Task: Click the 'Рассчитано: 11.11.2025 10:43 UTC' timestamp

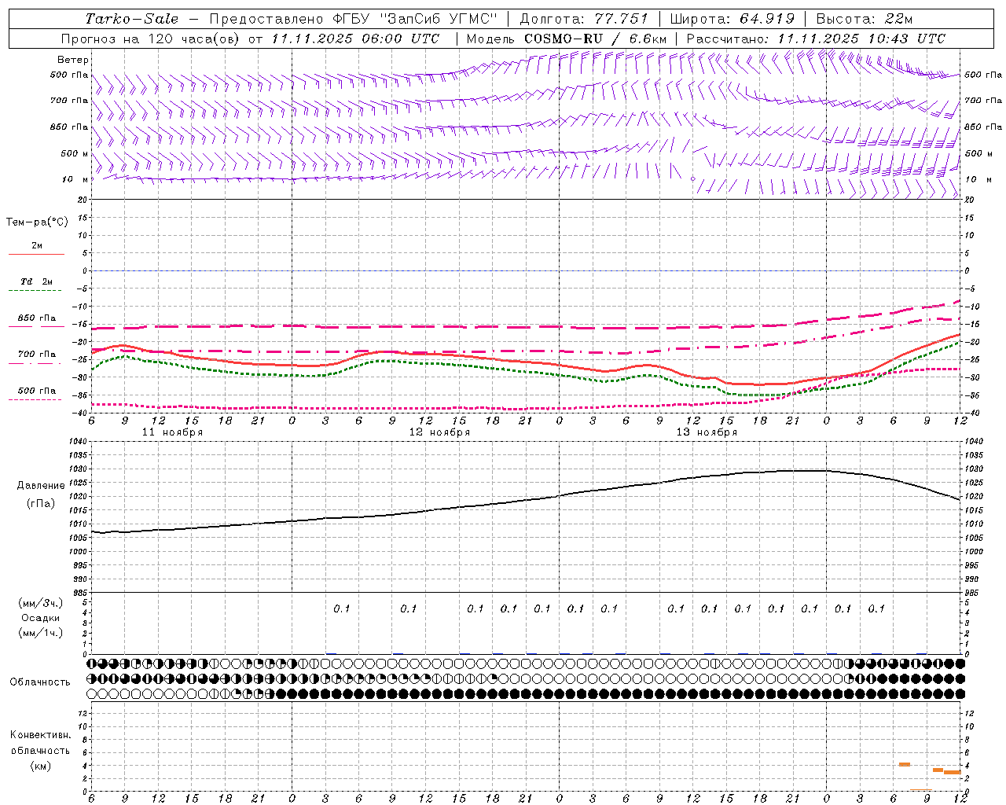Action: [x=816, y=39]
